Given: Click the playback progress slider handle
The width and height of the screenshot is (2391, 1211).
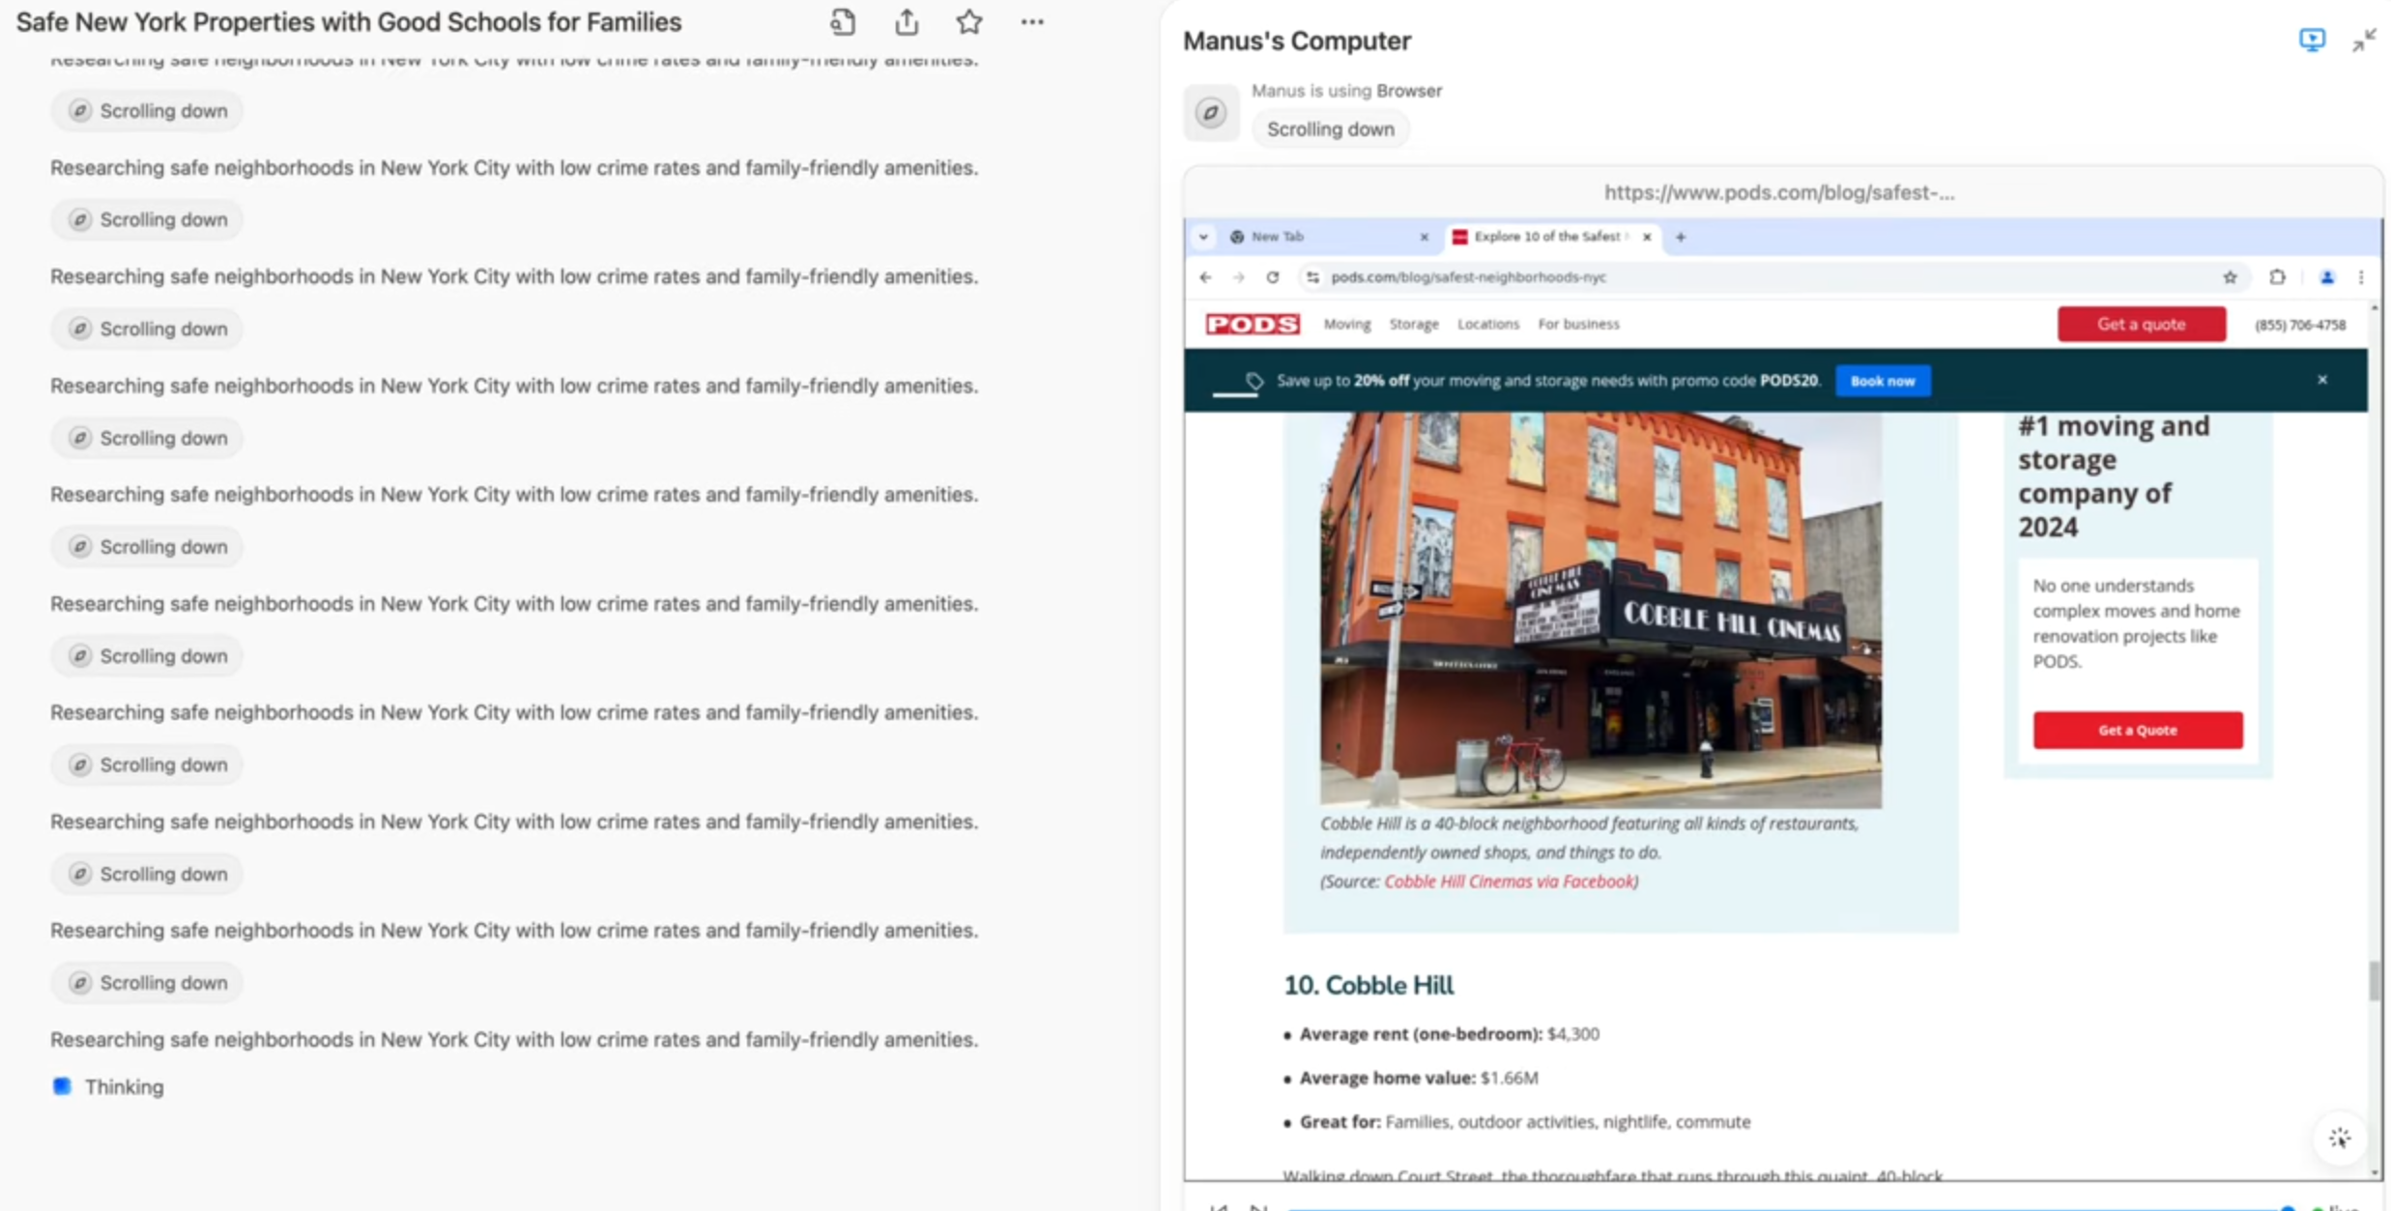Looking at the screenshot, I should point(2287,1207).
